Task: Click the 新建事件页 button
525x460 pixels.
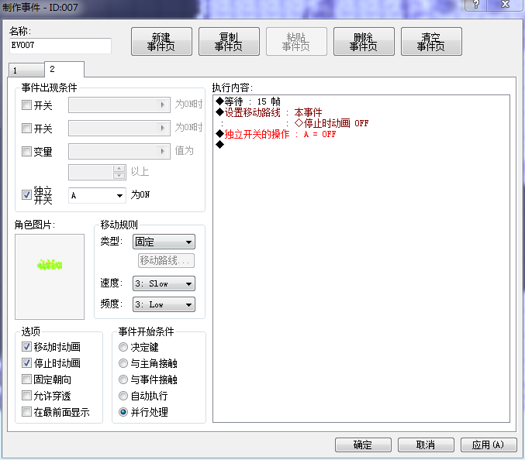Action: [x=162, y=42]
